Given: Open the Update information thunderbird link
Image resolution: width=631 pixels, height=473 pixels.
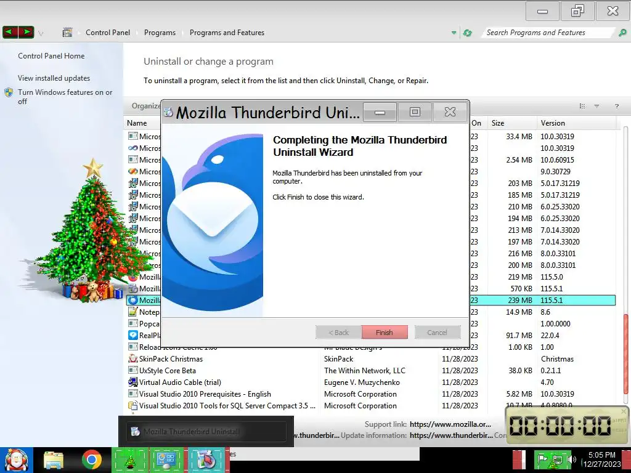Looking at the screenshot, I should tap(451, 435).
